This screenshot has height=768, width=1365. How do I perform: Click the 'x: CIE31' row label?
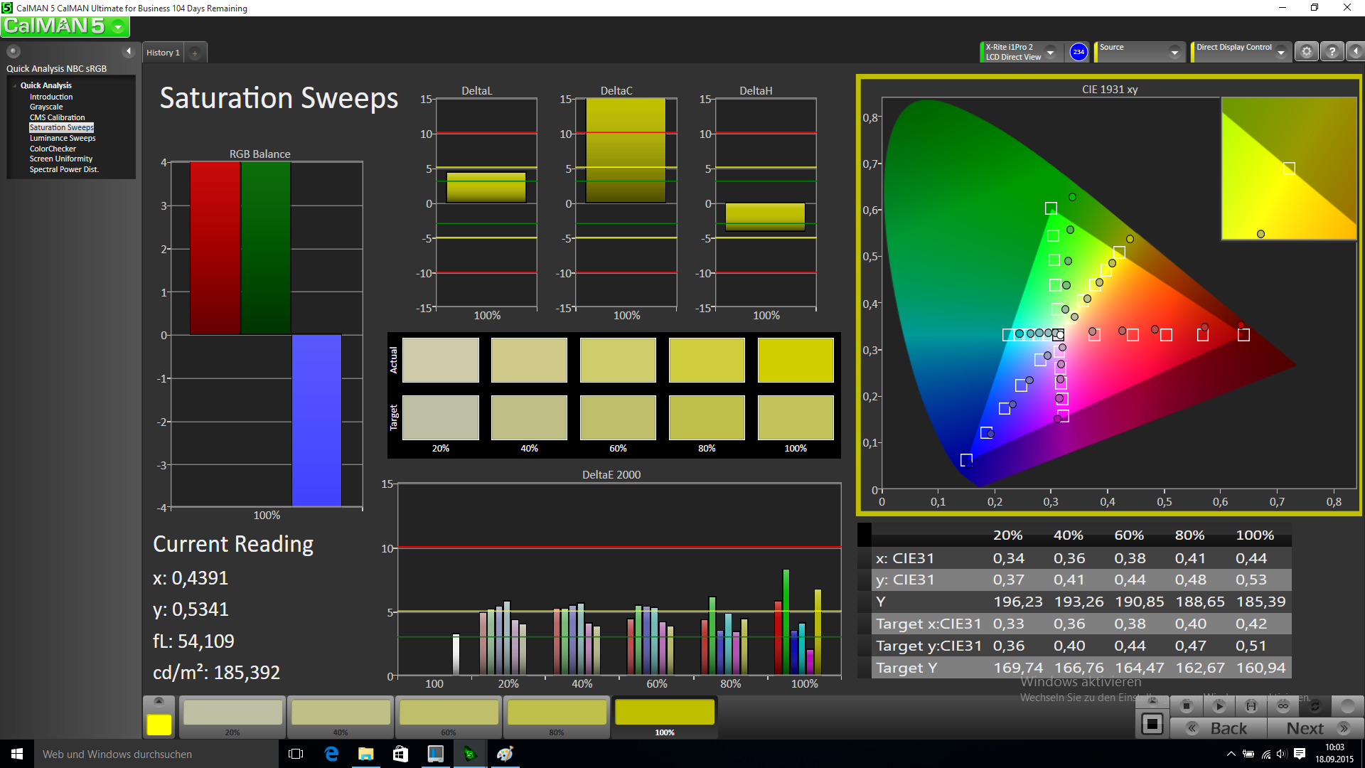[x=905, y=558]
